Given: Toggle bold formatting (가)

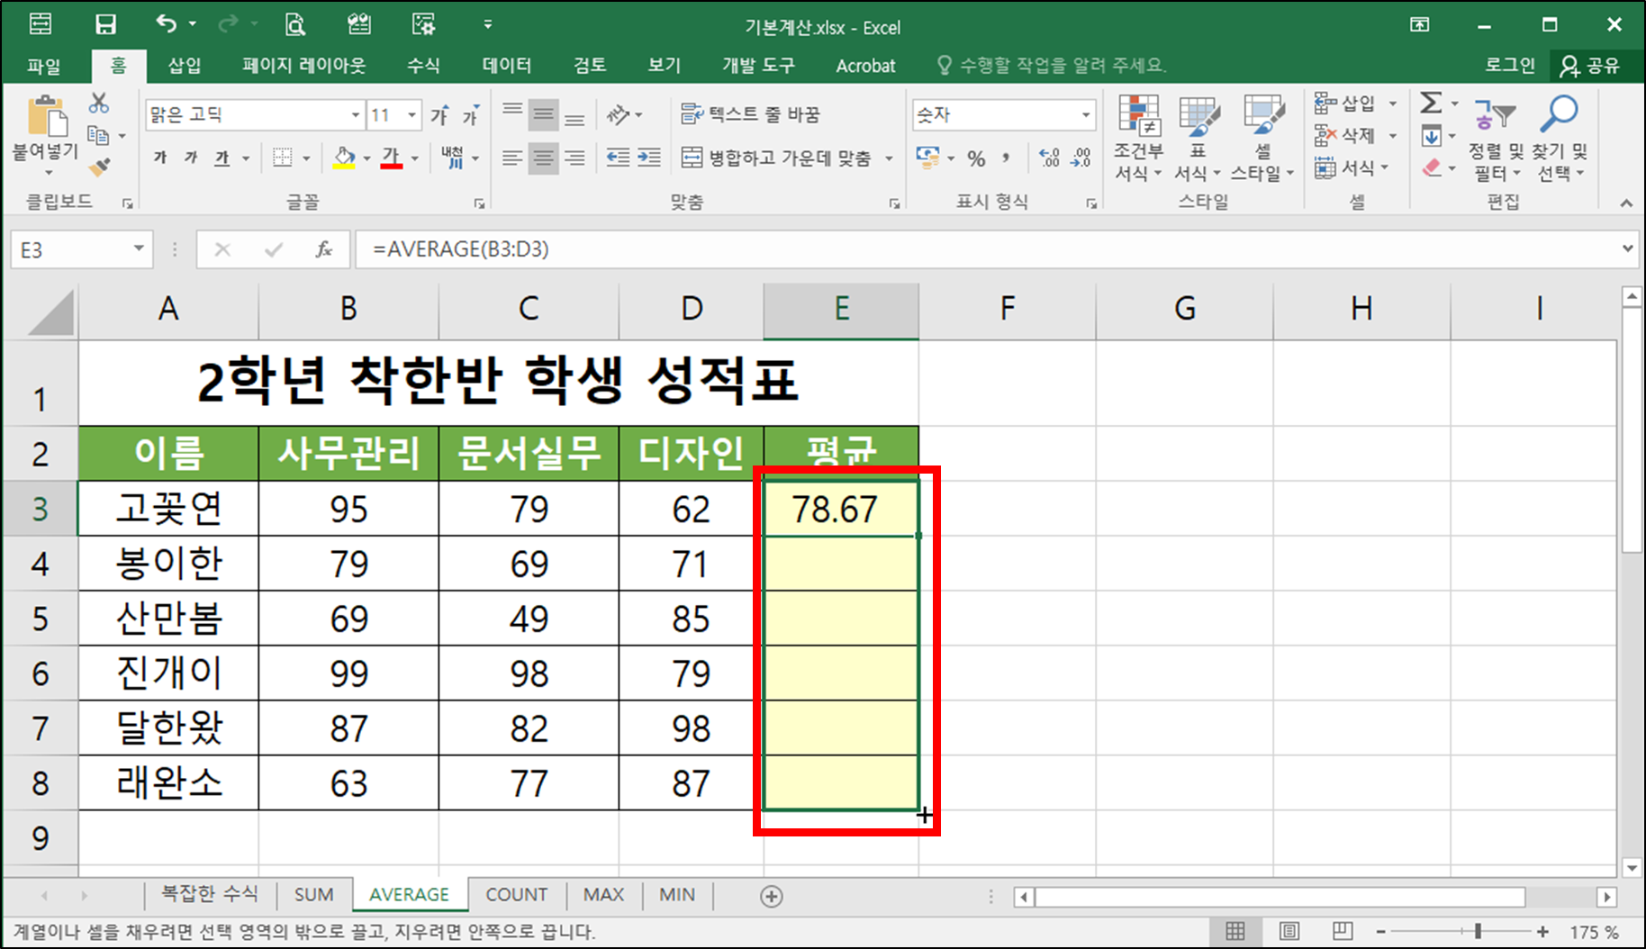Looking at the screenshot, I should click(x=158, y=158).
